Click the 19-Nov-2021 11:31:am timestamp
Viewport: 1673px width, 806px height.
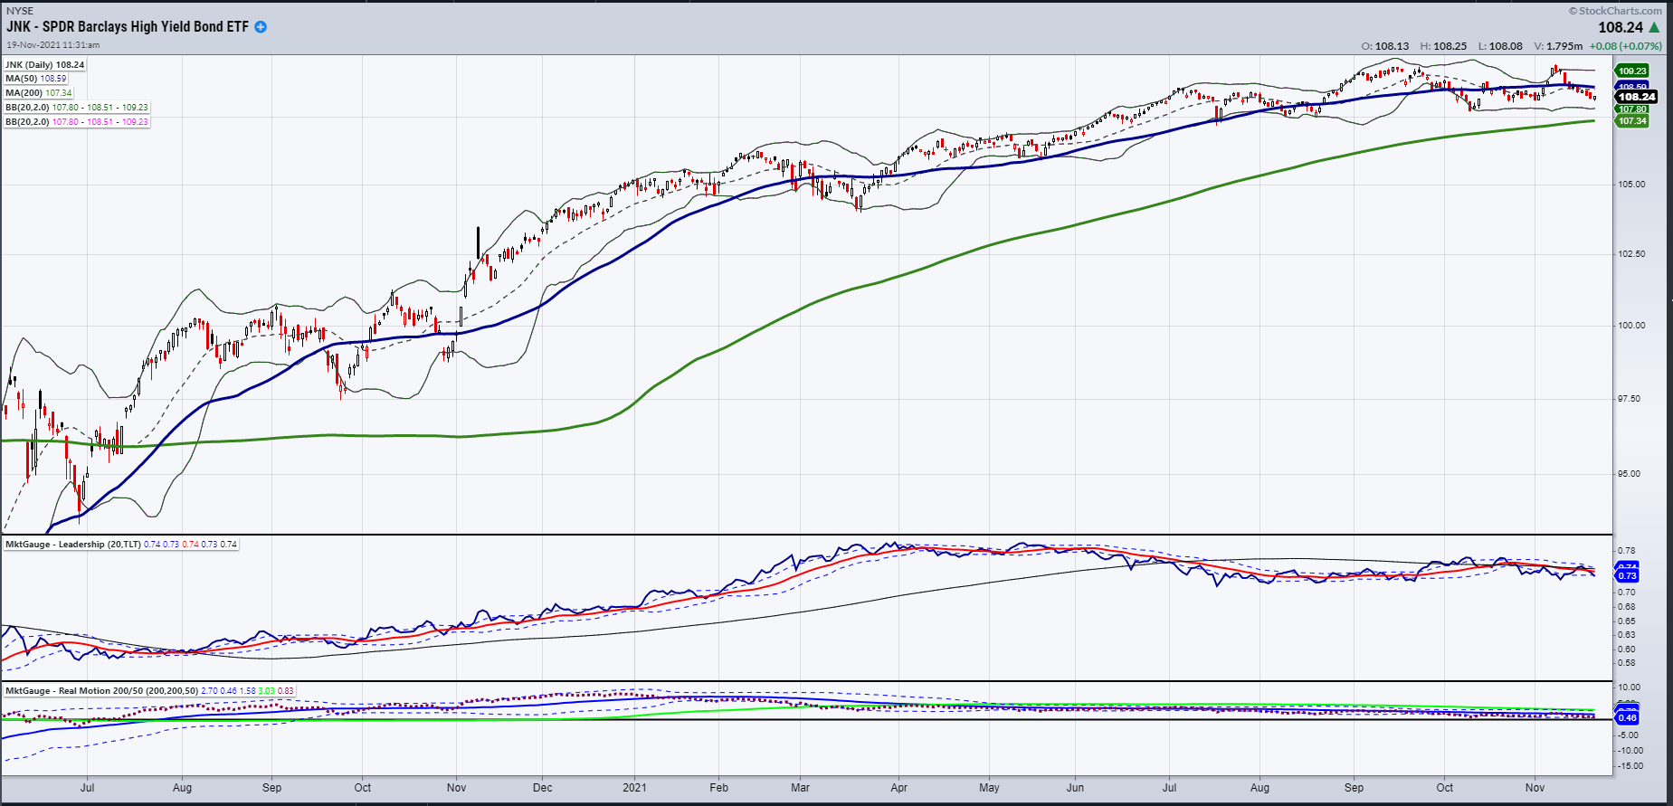[x=53, y=44]
